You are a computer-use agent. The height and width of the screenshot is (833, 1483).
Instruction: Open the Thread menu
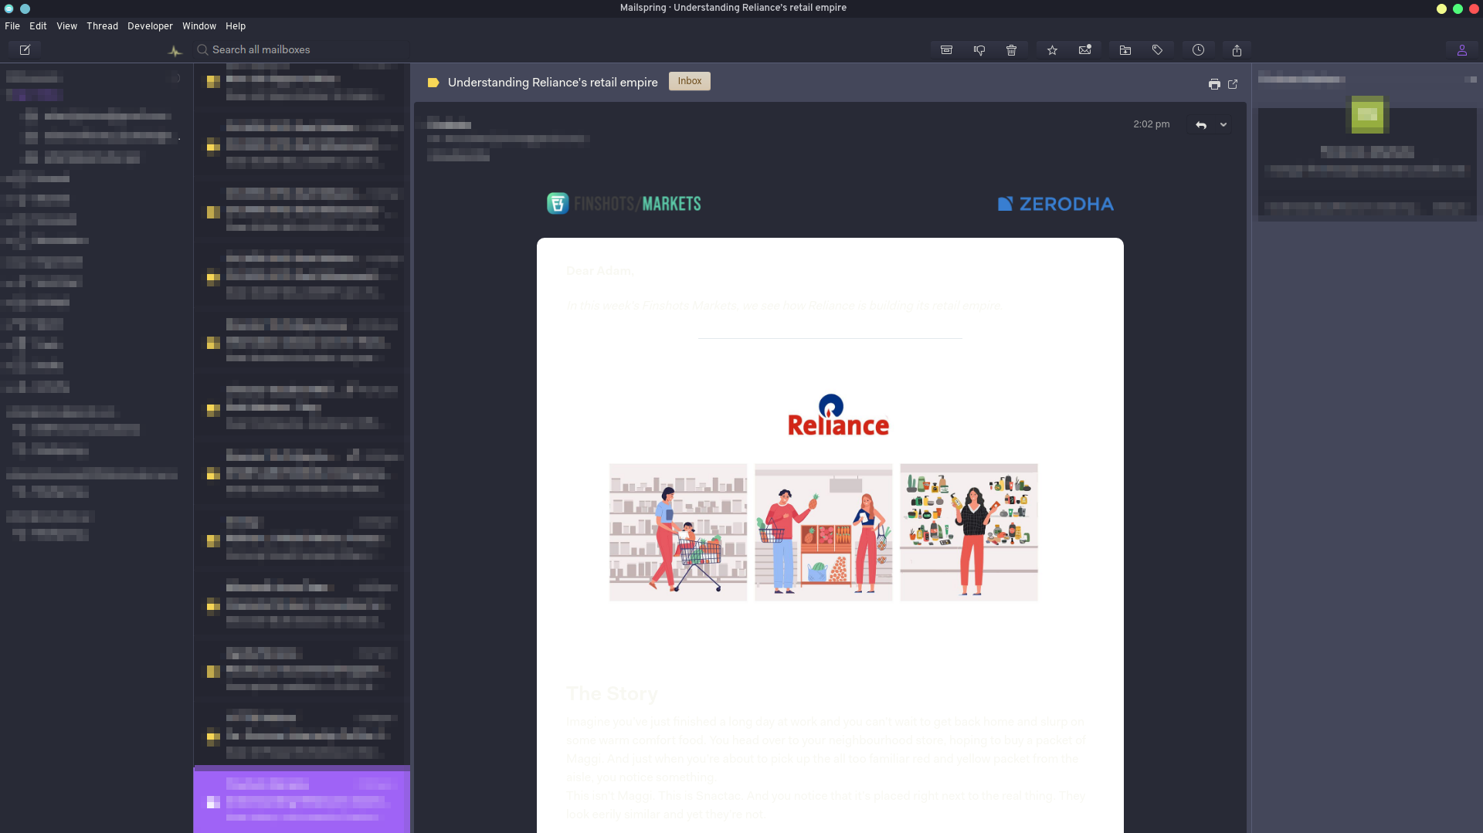tap(102, 25)
